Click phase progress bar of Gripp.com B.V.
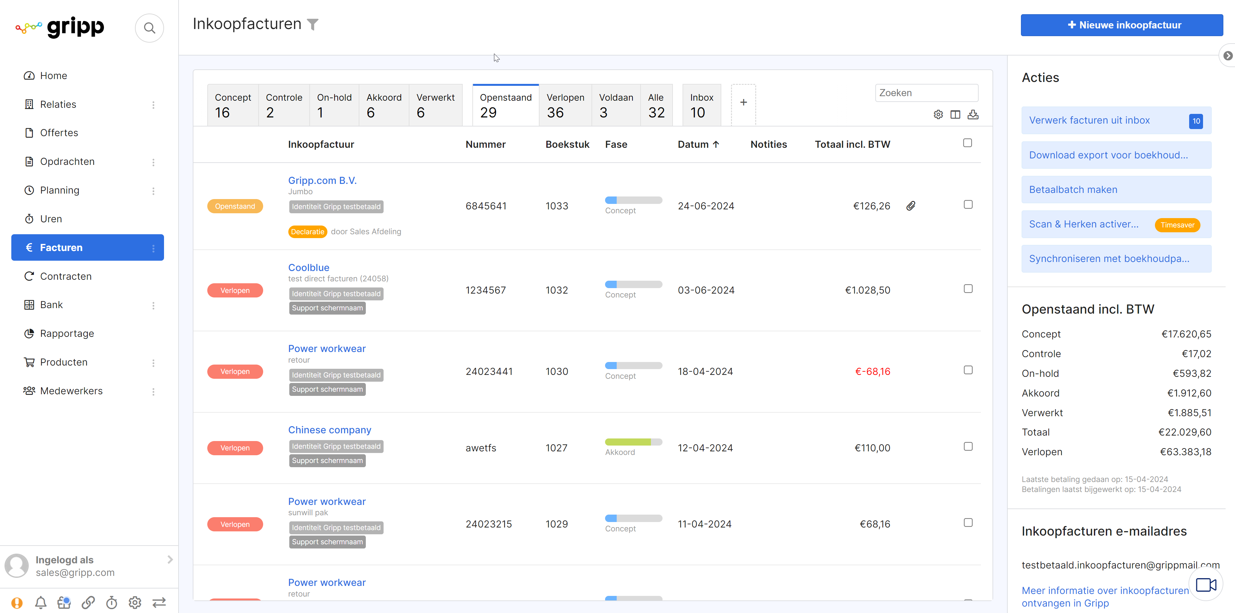The width and height of the screenshot is (1235, 613). click(x=633, y=200)
